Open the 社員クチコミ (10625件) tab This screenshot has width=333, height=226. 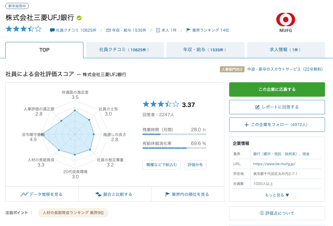pos(125,50)
